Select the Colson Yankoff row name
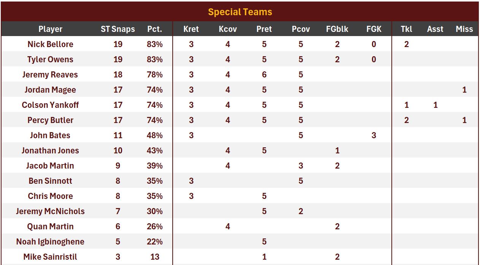This screenshot has height=265, width=480. tap(50, 105)
